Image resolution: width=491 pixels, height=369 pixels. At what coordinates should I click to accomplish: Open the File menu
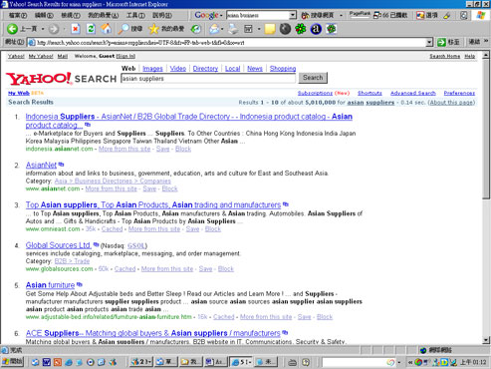point(18,15)
